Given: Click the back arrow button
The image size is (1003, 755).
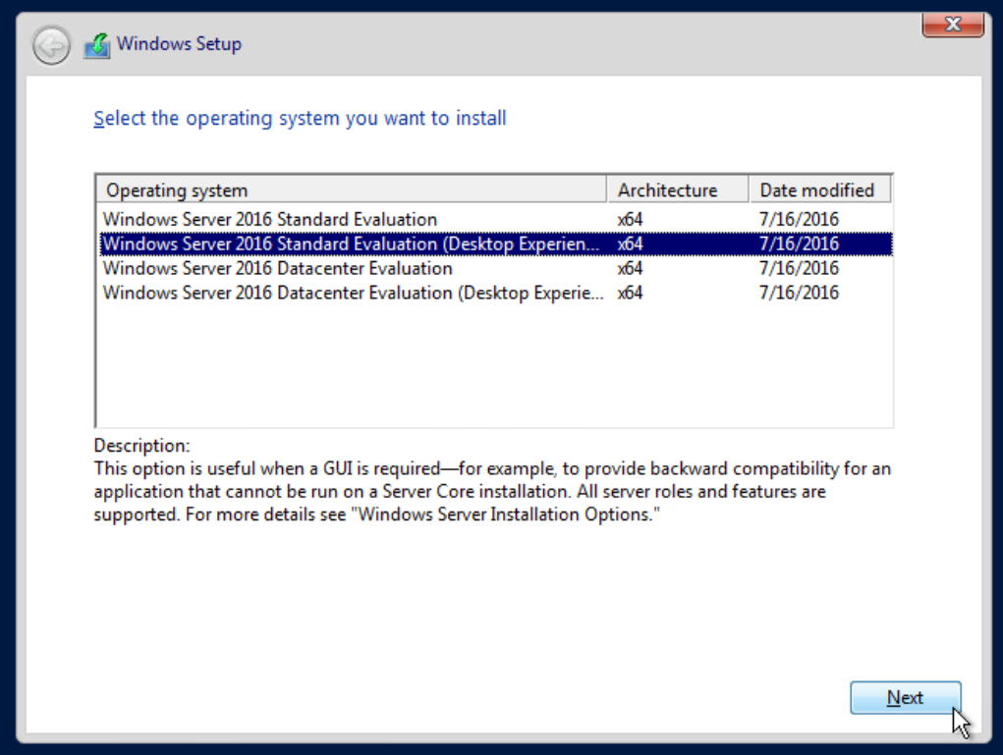Looking at the screenshot, I should pos(51,45).
